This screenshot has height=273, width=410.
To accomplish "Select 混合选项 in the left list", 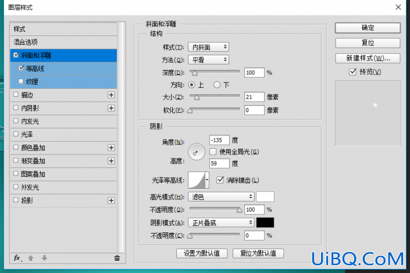I will pos(63,42).
